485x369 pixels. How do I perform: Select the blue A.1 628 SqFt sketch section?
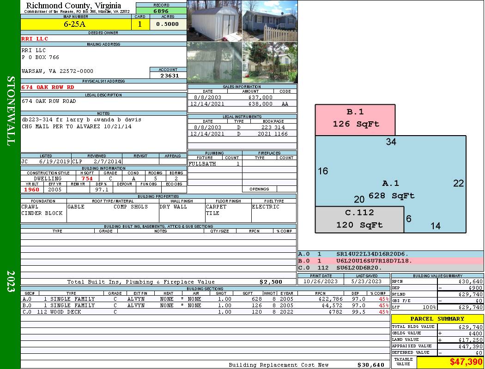point(390,172)
